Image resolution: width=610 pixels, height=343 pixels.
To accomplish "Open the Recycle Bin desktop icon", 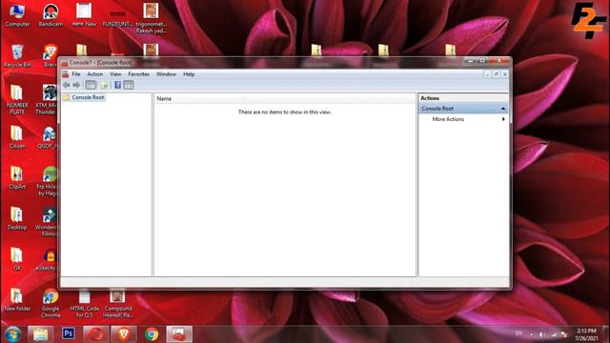I will [x=17, y=56].
